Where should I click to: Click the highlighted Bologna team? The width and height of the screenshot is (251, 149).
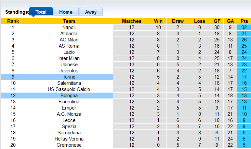(x=69, y=96)
